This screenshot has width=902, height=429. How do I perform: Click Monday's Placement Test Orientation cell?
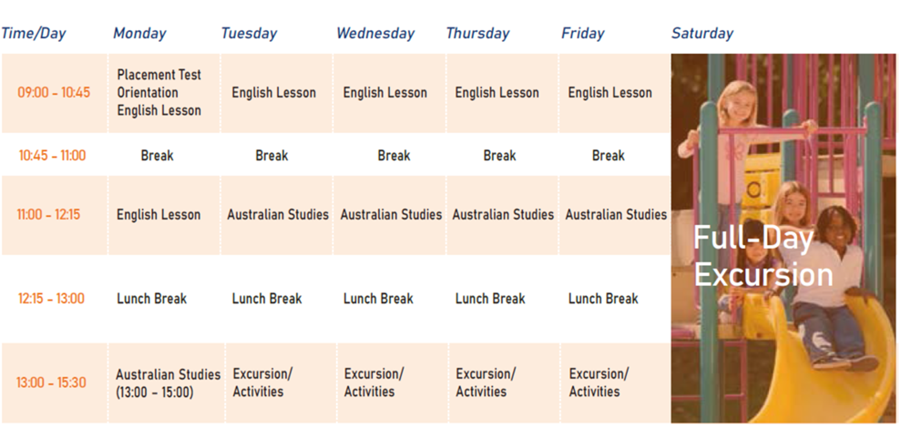159,92
